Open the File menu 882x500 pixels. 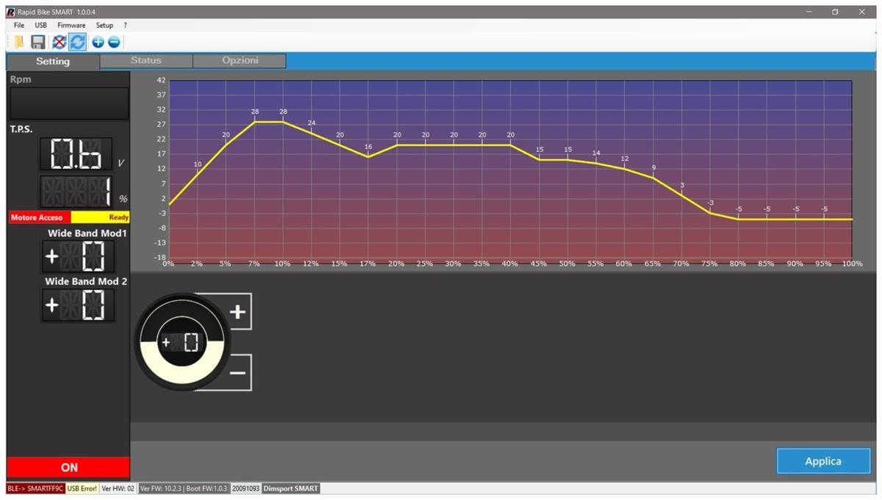point(19,25)
